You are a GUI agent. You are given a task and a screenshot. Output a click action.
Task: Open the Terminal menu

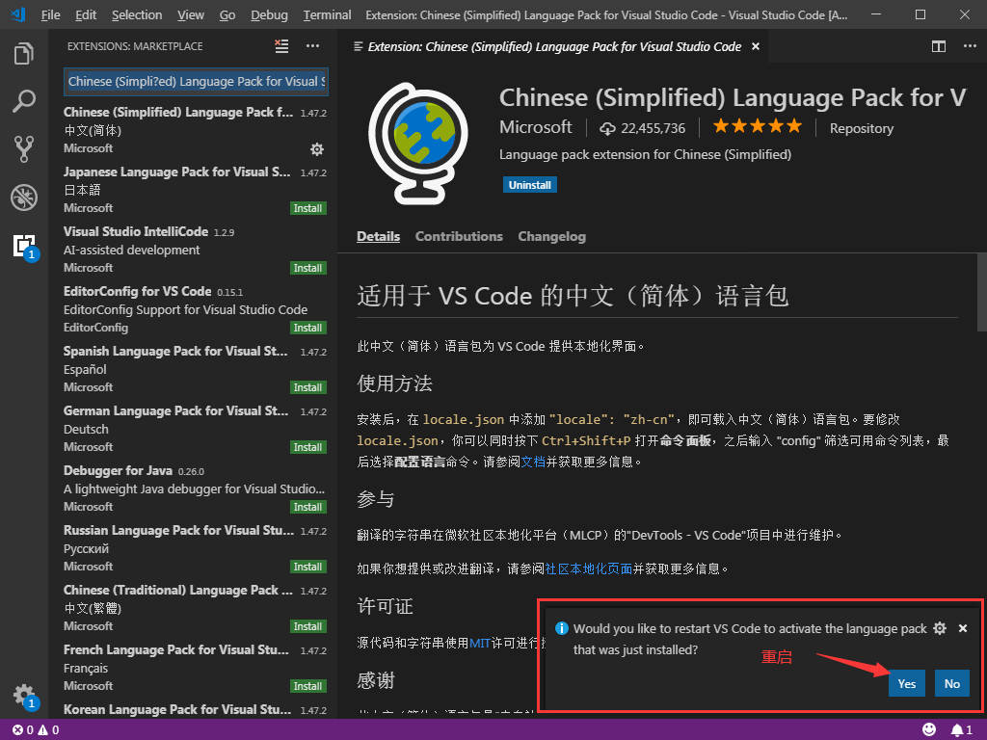click(327, 15)
